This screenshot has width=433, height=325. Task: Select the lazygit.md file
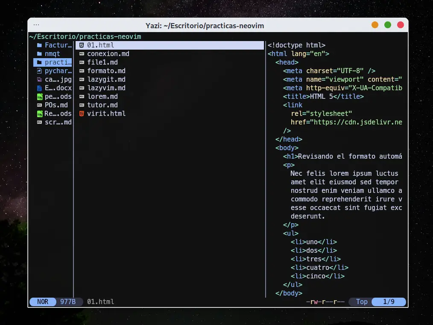click(106, 80)
